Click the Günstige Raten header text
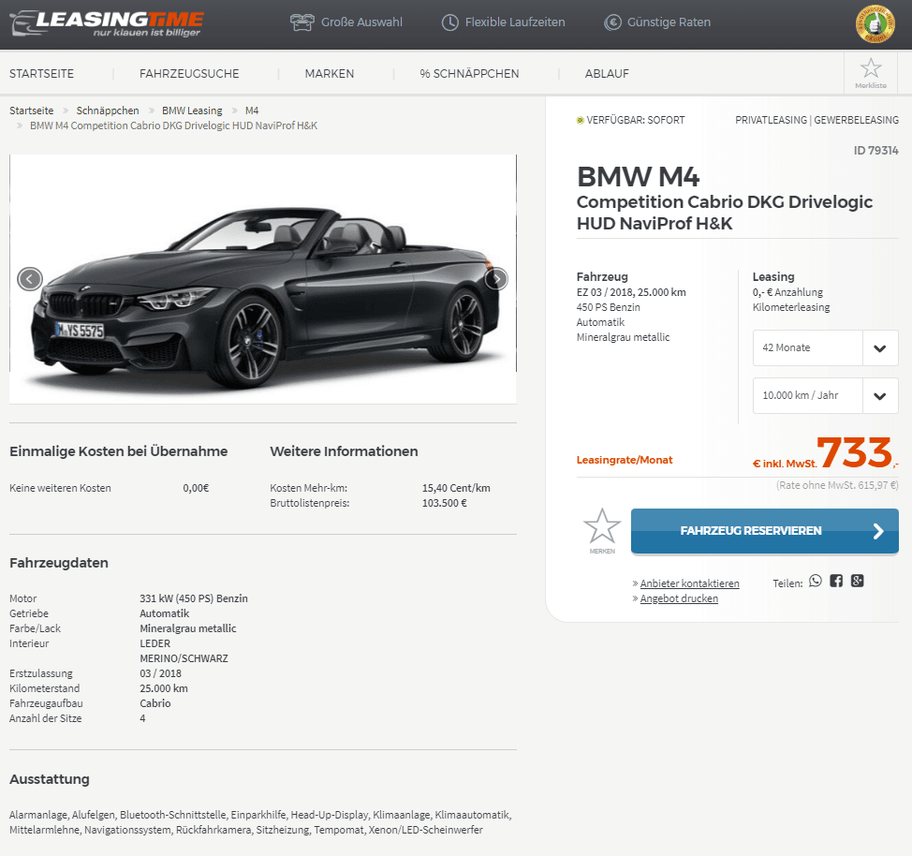The width and height of the screenshot is (912, 856). 669,22
